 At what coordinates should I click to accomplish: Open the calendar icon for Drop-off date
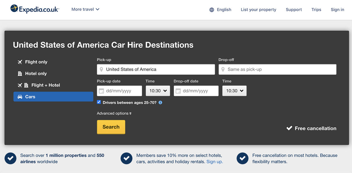(x=178, y=91)
